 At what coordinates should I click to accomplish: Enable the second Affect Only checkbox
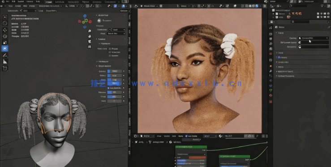click(110, 52)
